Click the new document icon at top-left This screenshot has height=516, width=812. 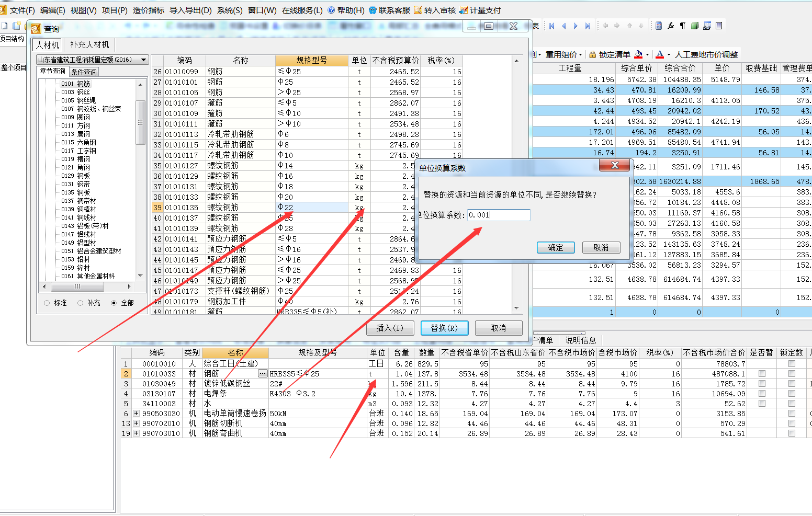(4, 26)
